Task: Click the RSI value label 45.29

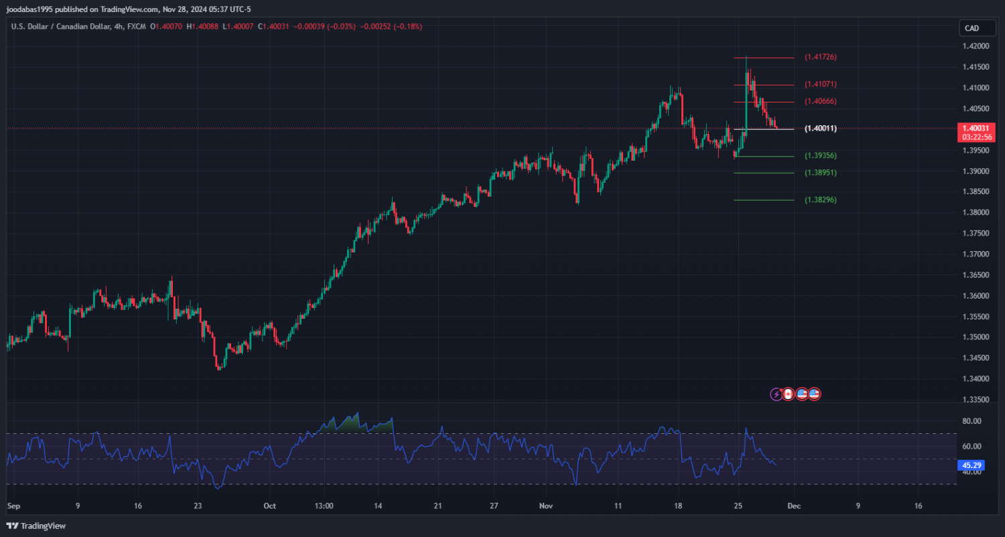Action: click(971, 465)
